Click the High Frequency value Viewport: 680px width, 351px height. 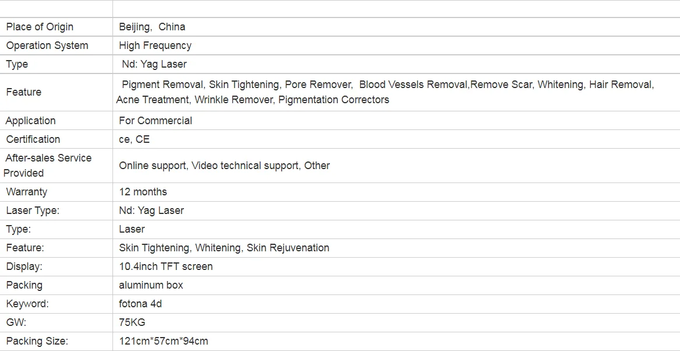[x=155, y=45]
